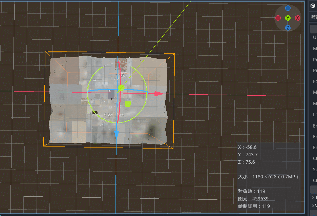Click the unlabeled blue circle atop orientation gizmo

288,8
